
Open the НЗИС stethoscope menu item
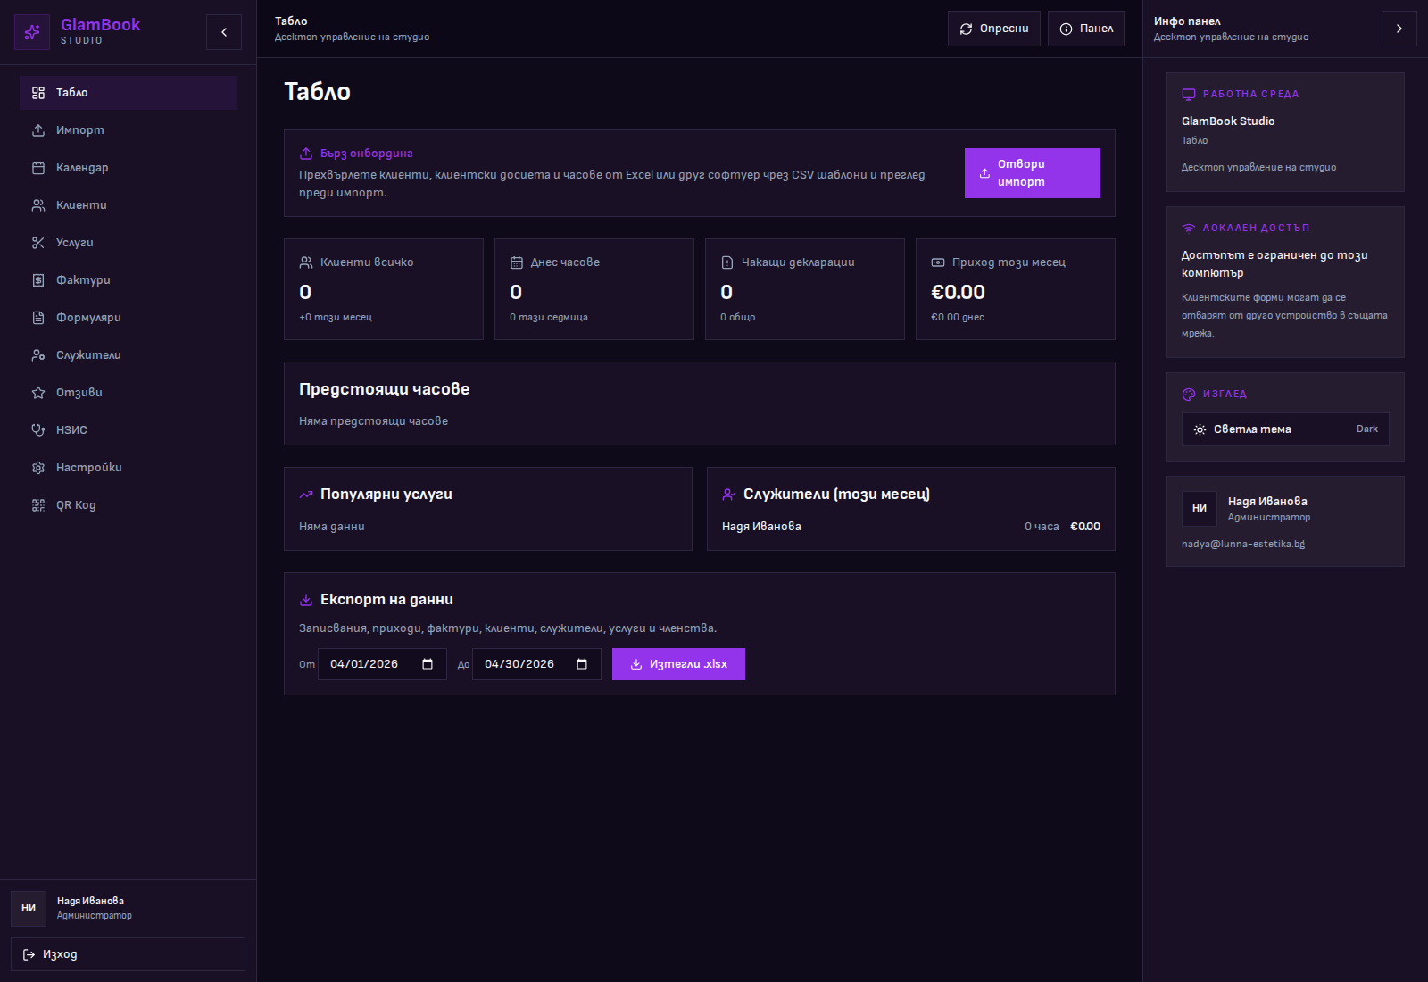[71, 430]
